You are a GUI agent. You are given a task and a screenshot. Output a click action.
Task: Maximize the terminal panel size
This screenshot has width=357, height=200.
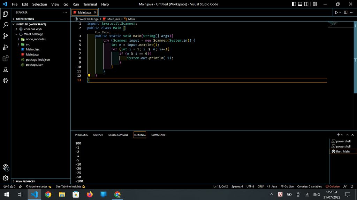[x=348, y=135]
